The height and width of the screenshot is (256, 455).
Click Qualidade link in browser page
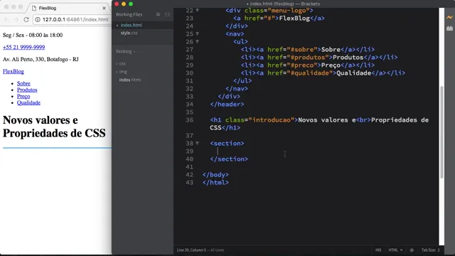click(x=28, y=102)
